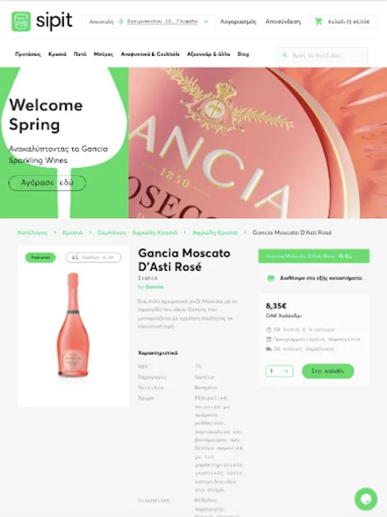Image resolution: width=387 pixels, height=517 pixels.
Task: Click the search magnifier icon
Action: 285,55
